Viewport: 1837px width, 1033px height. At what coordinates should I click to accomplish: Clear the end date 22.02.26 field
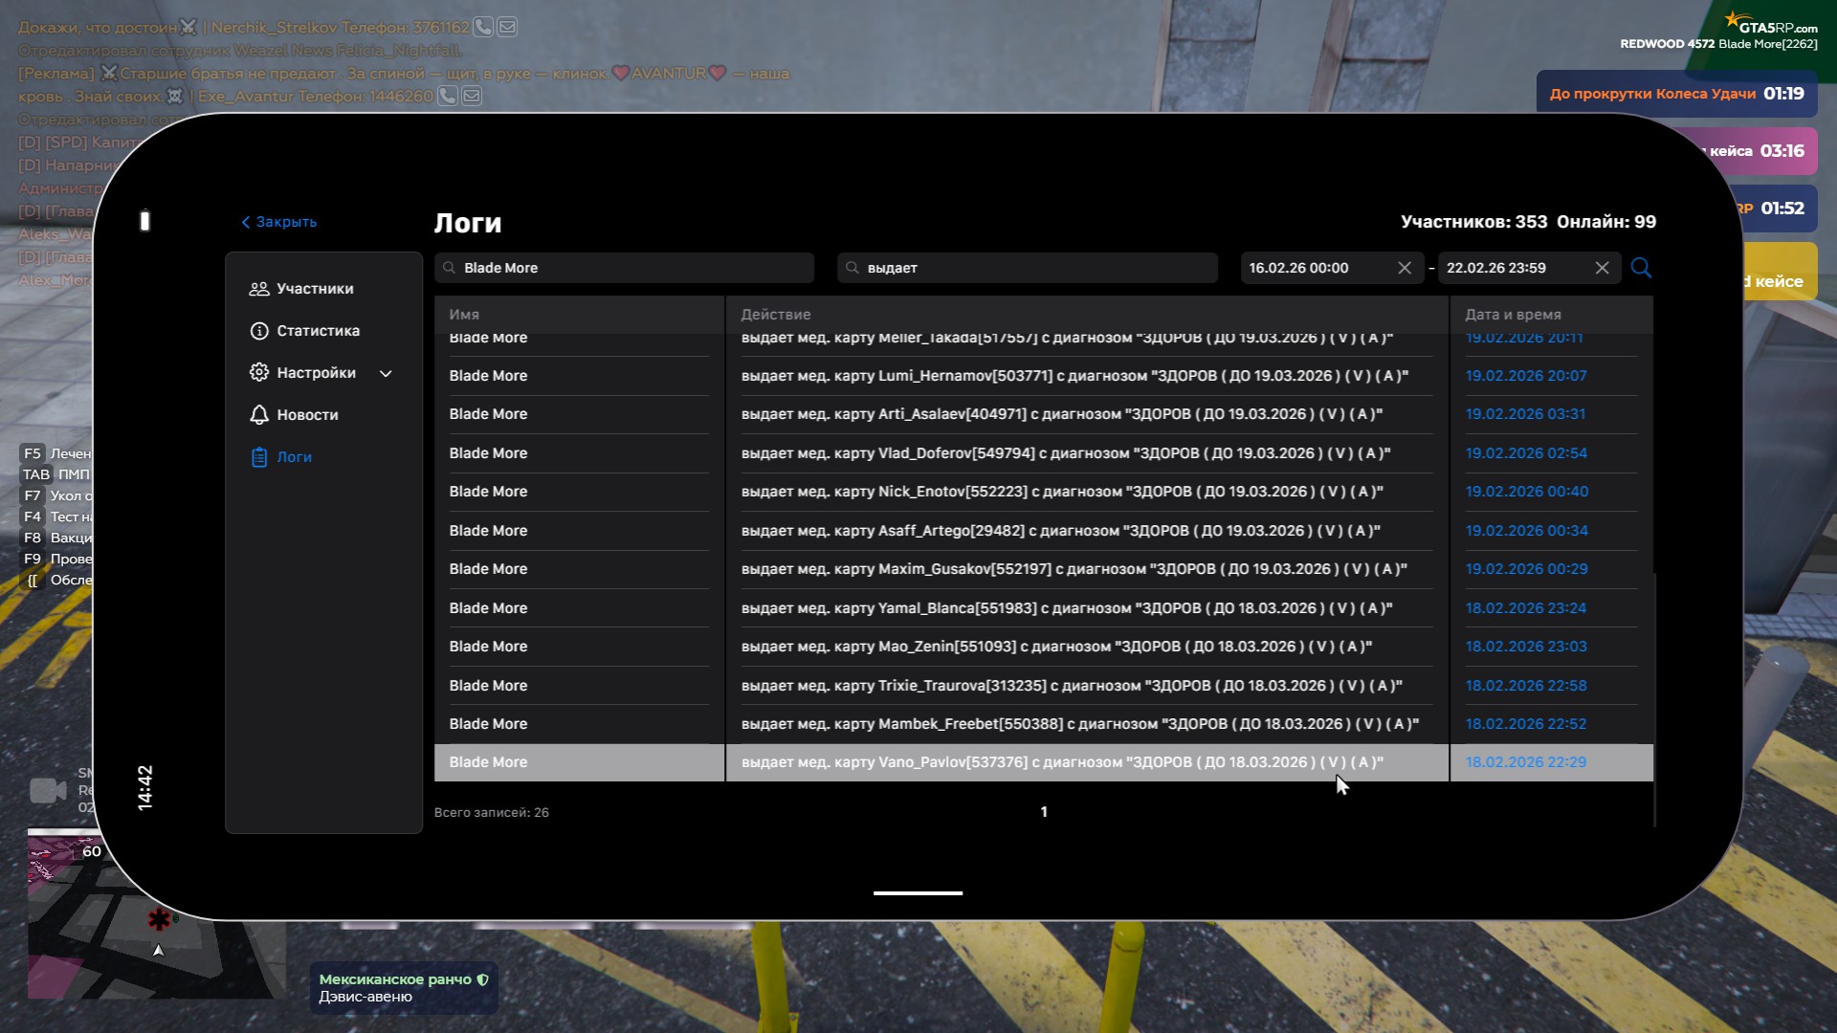pos(1603,268)
